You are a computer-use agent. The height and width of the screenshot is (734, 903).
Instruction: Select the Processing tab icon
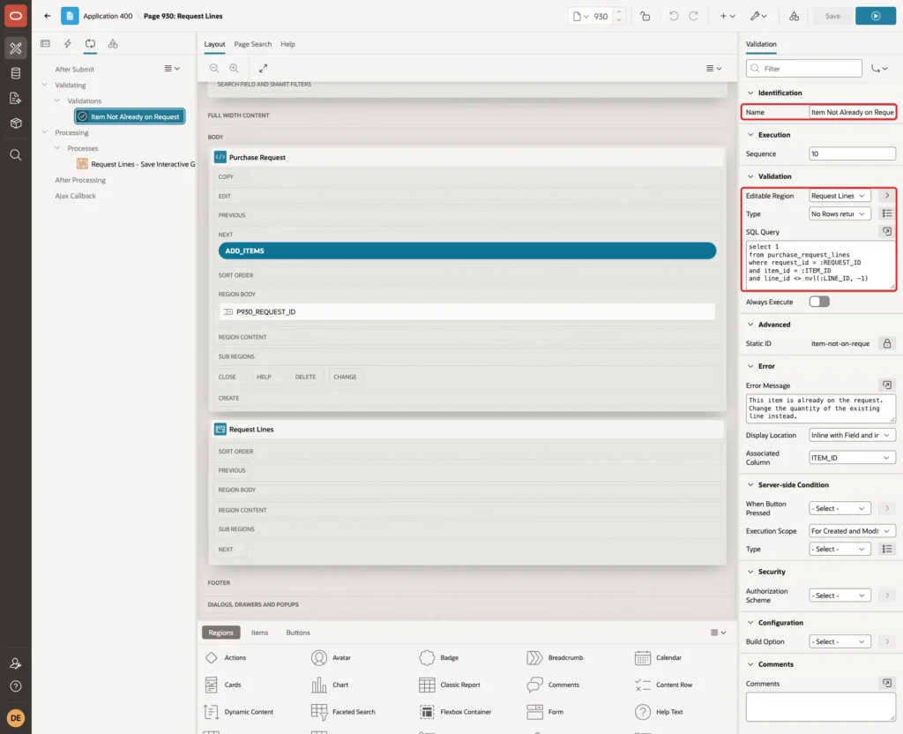90,44
